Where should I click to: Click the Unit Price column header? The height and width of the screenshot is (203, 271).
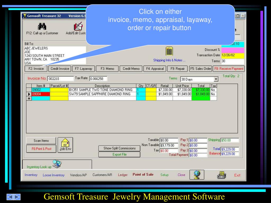click(182, 86)
